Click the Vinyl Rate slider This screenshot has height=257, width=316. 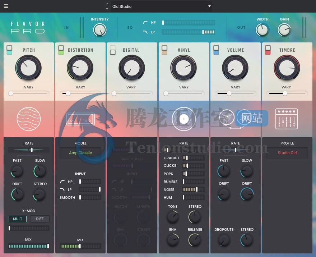(x=184, y=150)
